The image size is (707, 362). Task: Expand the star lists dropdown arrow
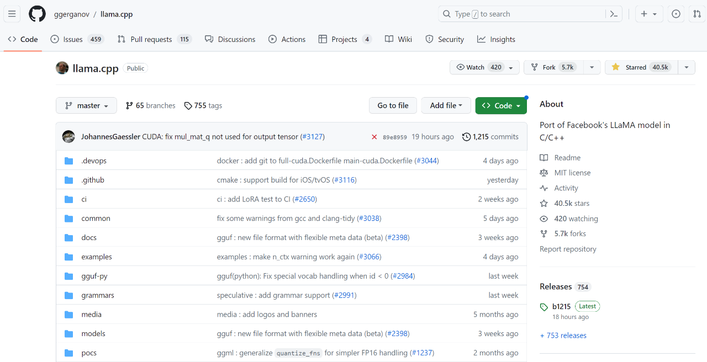(x=686, y=67)
